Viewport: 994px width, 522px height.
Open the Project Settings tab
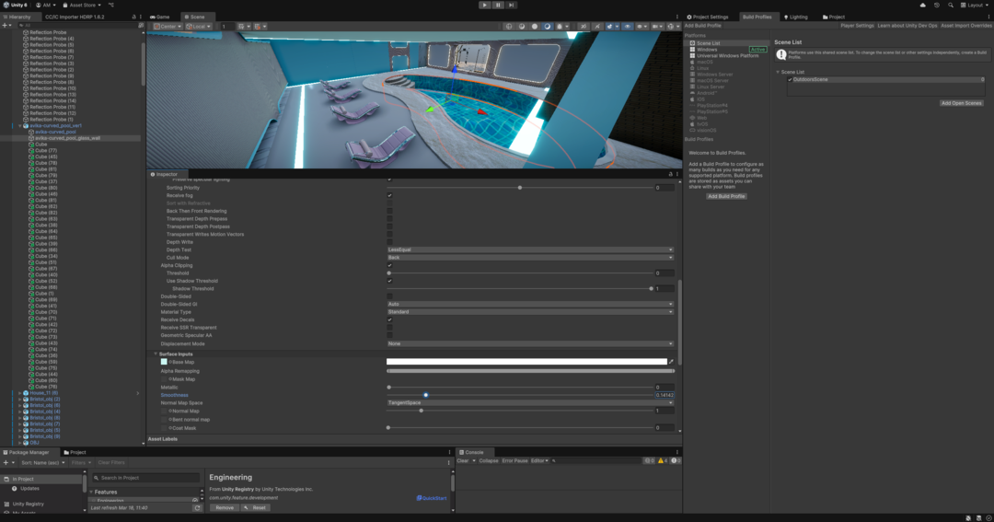pos(708,17)
